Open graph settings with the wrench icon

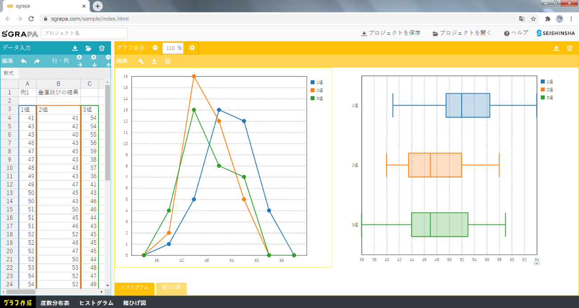pyautogui.click(x=141, y=61)
